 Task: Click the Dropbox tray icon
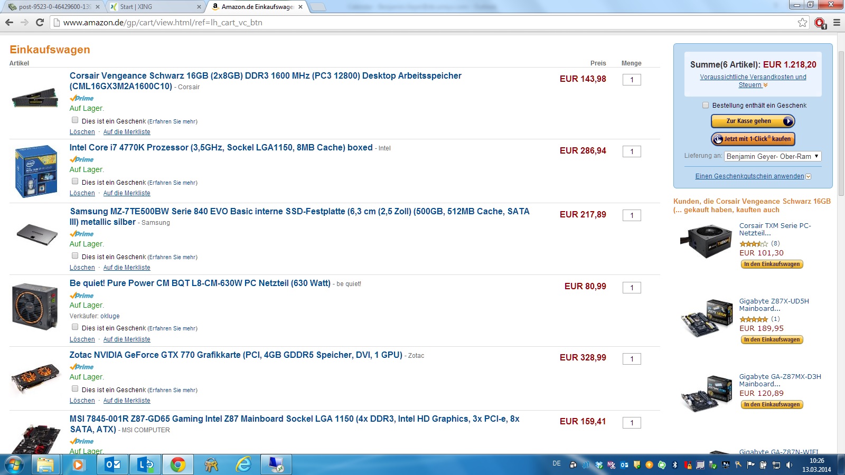click(599, 465)
